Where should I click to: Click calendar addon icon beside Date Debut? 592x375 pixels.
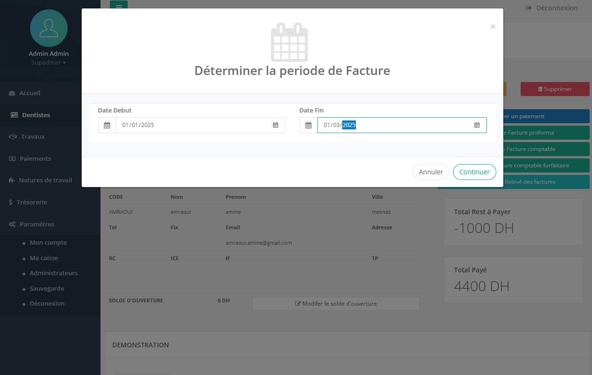[x=107, y=125]
